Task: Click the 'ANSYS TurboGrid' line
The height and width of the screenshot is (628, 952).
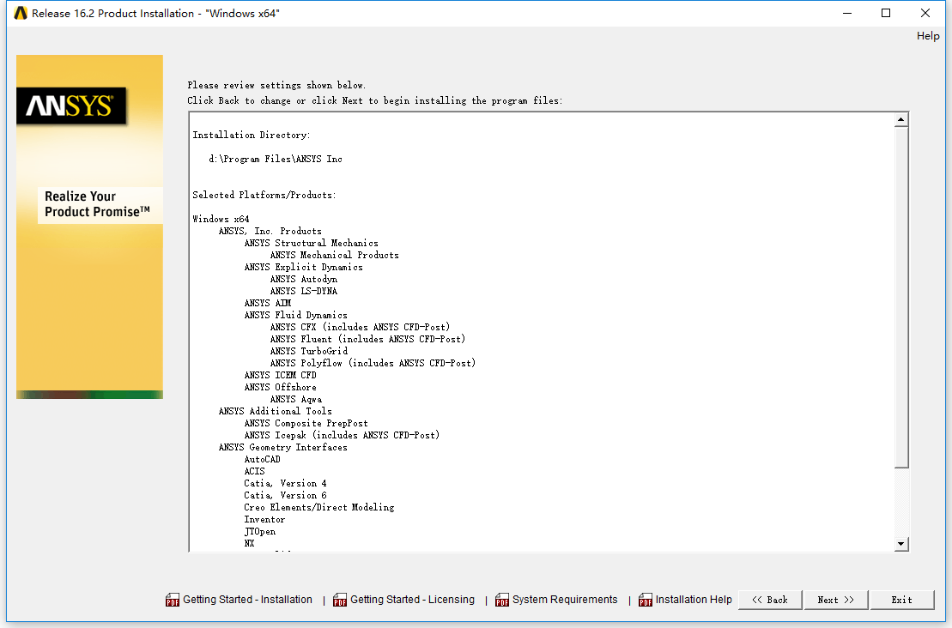Action: click(309, 351)
